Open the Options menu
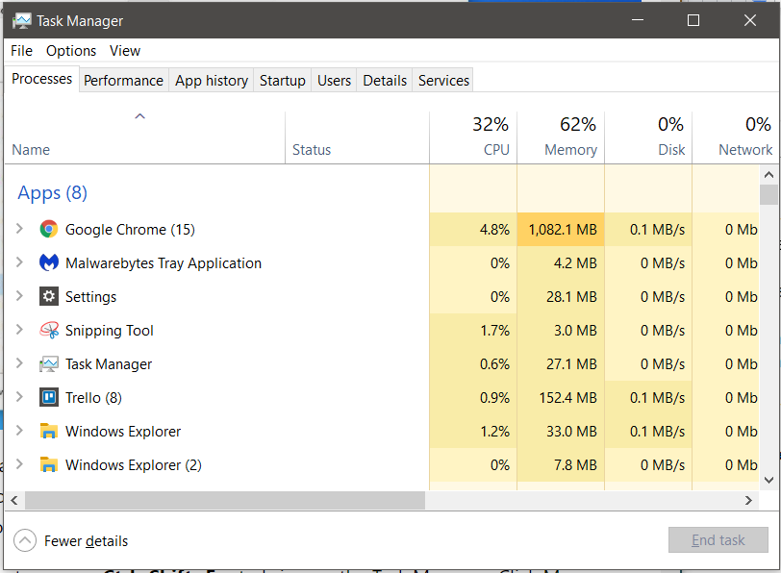 click(71, 51)
